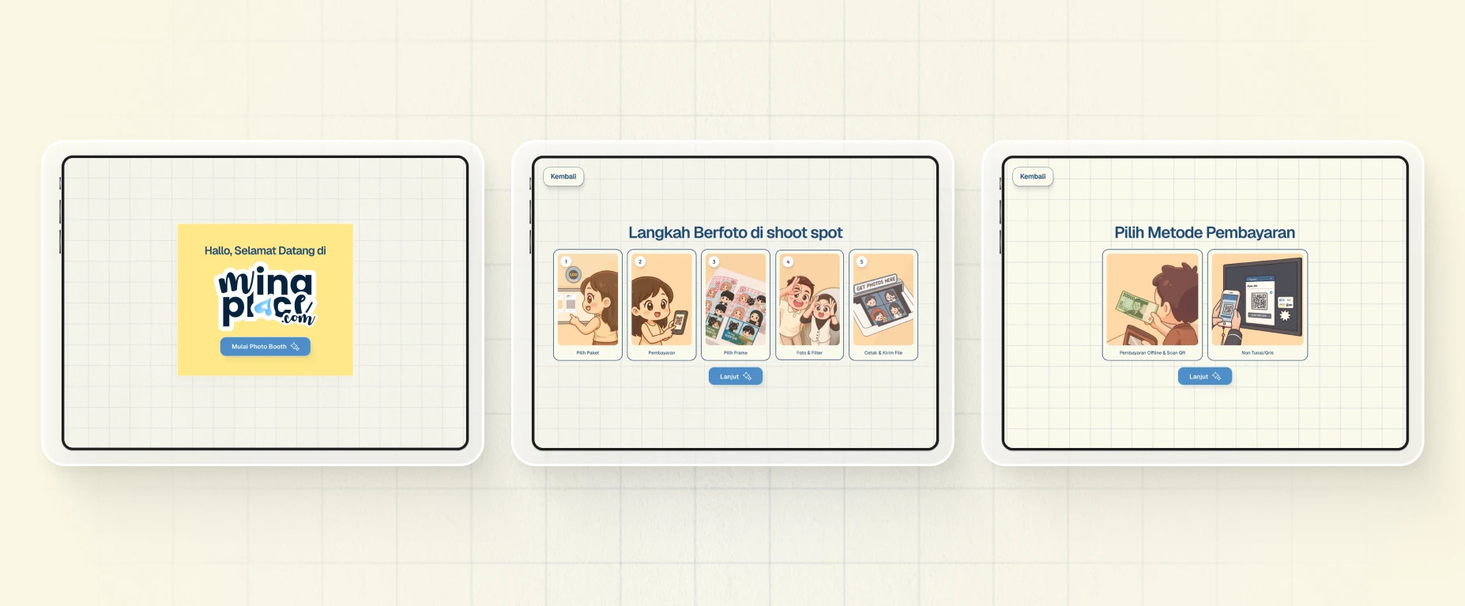Screen dimensions: 1465x606
Task: Select the 'Hallo, Selamat Datang di' greeting text
Action: click(x=265, y=250)
